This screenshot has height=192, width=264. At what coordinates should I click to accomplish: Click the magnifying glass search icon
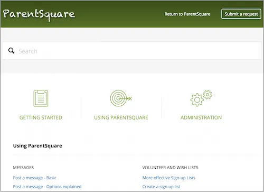[x=12, y=51]
